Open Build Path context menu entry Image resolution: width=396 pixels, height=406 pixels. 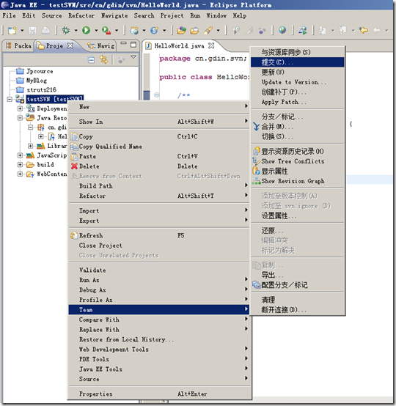point(159,186)
